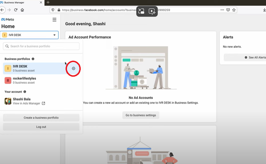
Task: Click the Home heading
Action: 8,26
